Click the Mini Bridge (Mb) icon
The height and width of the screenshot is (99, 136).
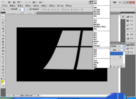click(x=14, y=2)
